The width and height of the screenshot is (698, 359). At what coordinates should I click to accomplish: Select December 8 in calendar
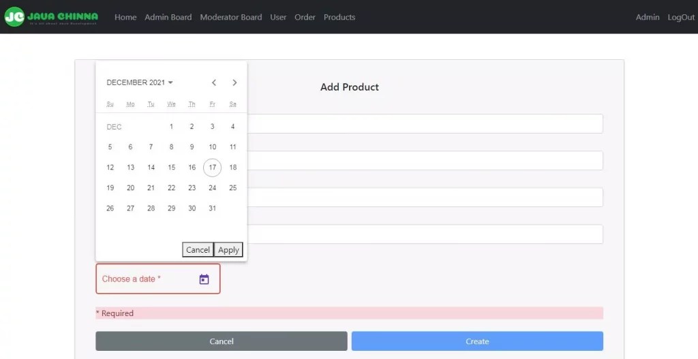(x=171, y=147)
